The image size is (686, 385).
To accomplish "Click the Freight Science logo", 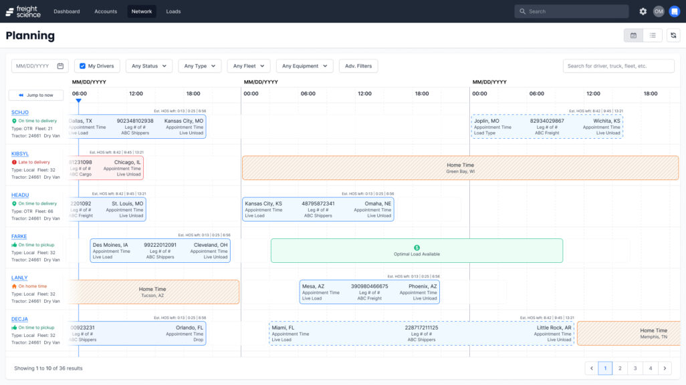I will click(x=23, y=11).
